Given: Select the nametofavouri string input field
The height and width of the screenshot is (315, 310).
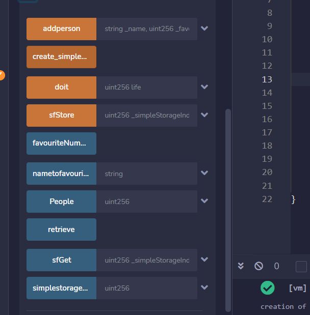Looking at the screenshot, I should (x=147, y=174).
